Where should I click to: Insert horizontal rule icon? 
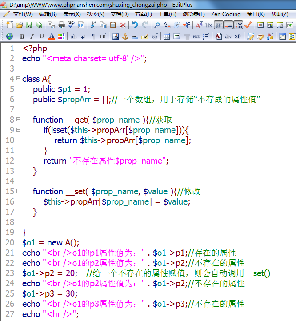pos(135,36)
